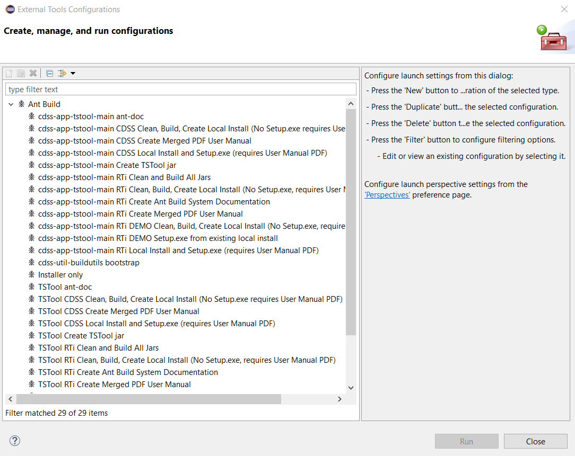Image resolution: width=575 pixels, height=456 pixels.
Task: Collapse the Ant Build tree node
Action: pyautogui.click(x=11, y=104)
